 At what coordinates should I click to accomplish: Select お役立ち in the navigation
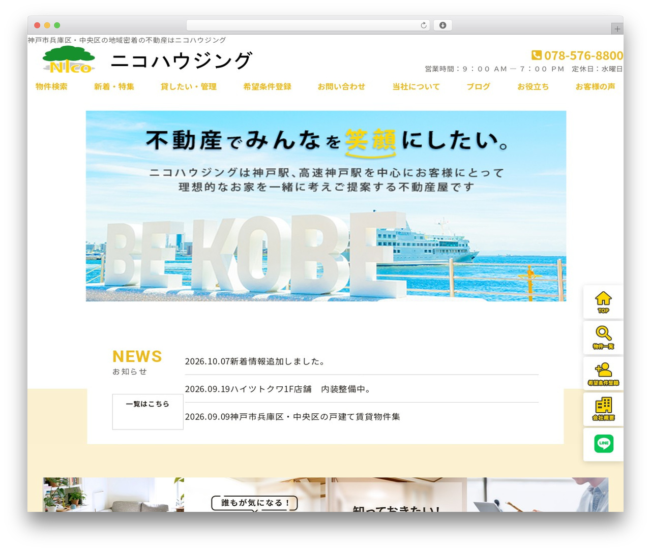point(533,87)
